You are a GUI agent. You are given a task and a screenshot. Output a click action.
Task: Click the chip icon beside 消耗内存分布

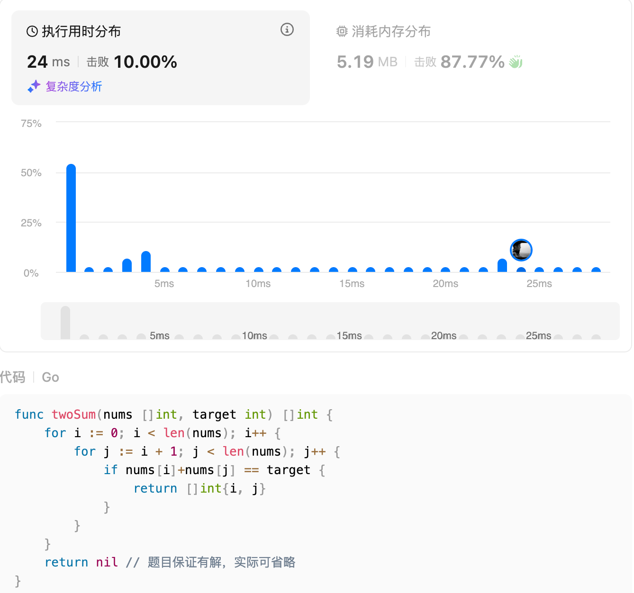click(x=342, y=32)
